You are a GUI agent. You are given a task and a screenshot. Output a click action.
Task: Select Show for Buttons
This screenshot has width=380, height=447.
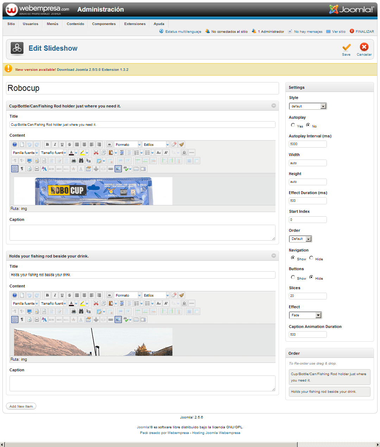(293, 277)
